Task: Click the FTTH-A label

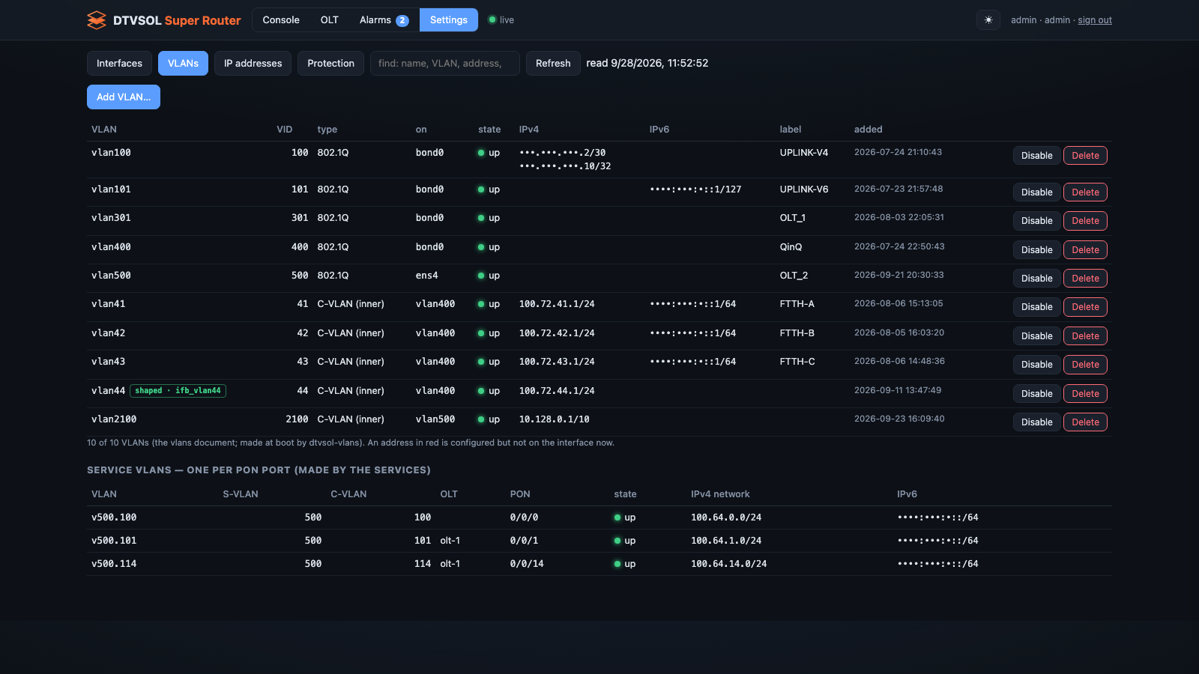Action: coord(797,304)
